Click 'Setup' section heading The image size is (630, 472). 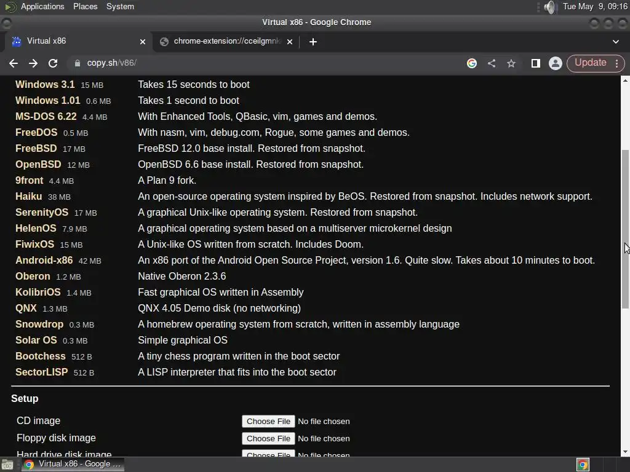(25, 398)
